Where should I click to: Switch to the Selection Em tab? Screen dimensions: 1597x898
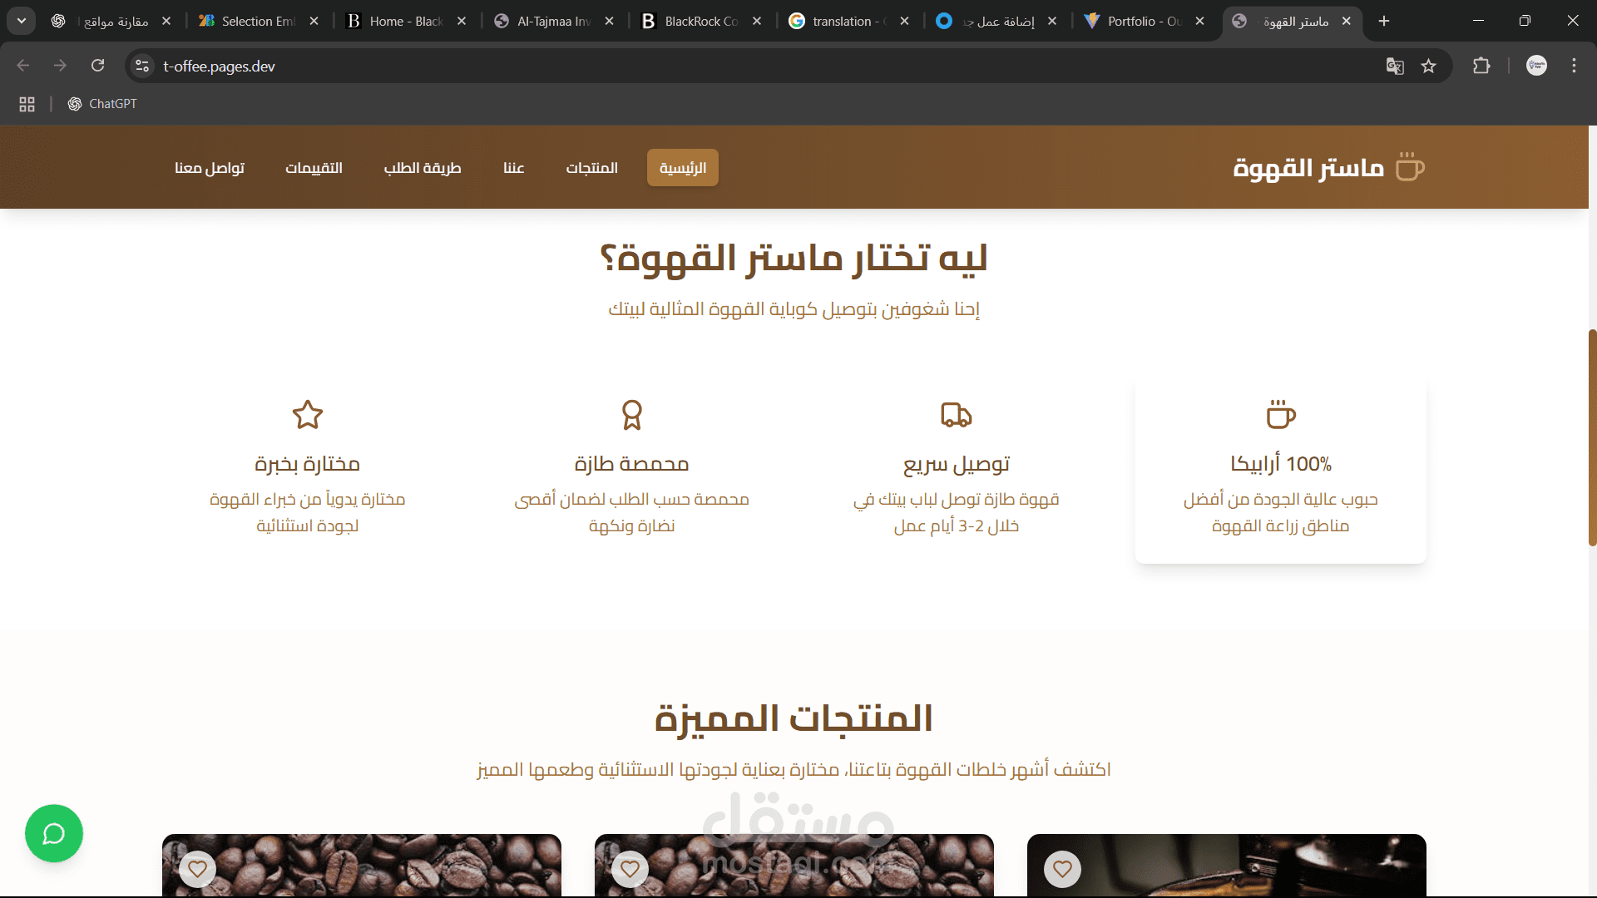pyautogui.click(x=258, y=21)
